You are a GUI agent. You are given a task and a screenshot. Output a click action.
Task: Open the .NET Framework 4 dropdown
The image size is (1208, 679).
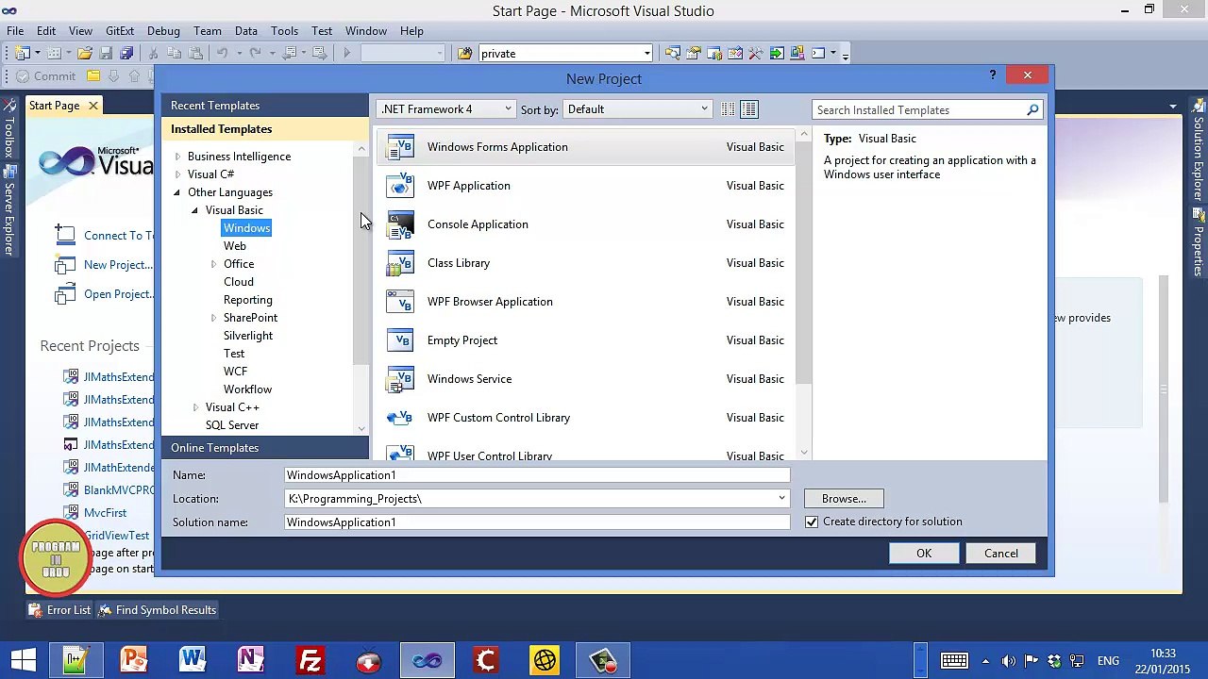446,109
